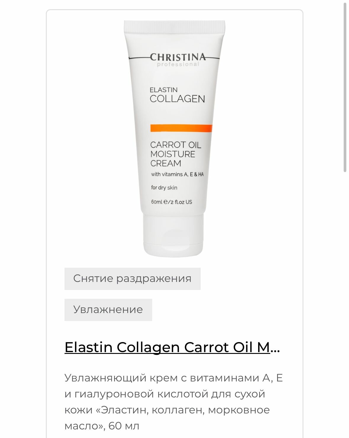Screen dimensions: 349x438
Task: Click the Russian product description paragraph
Action: 173,402
